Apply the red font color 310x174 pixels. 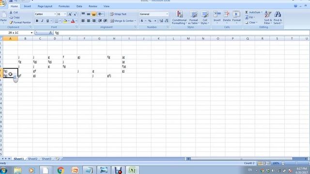pyautogui.click(x=73, y=21)
